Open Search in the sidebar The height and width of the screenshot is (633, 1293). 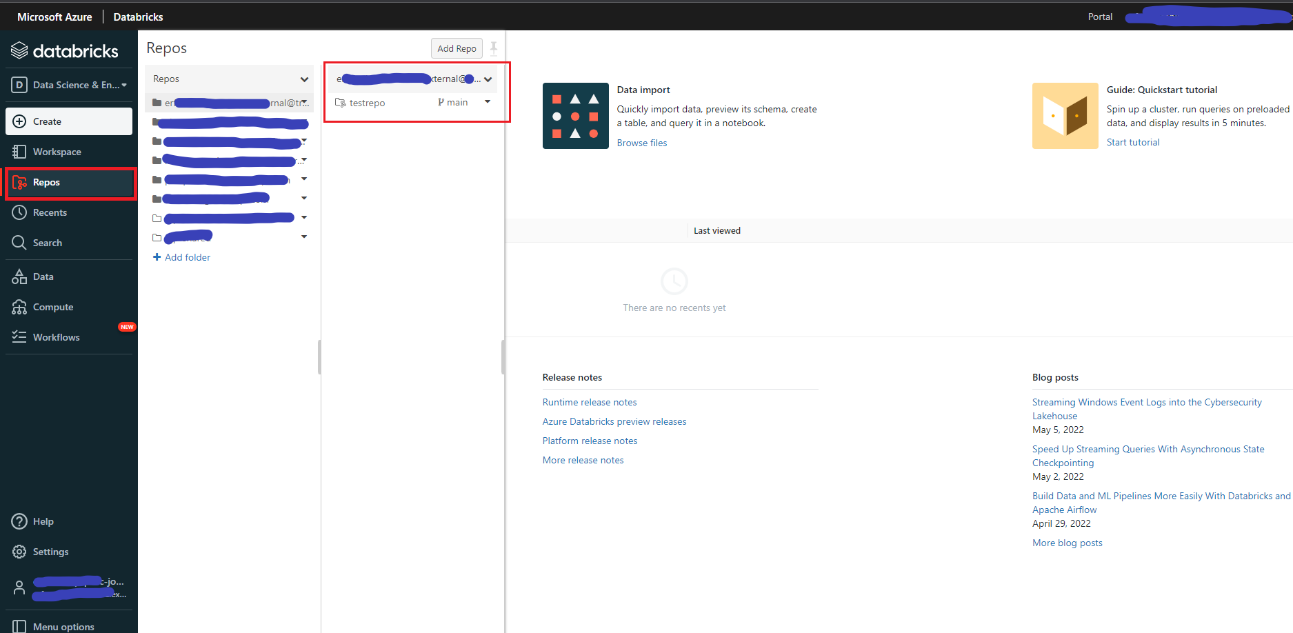(69, 243)
